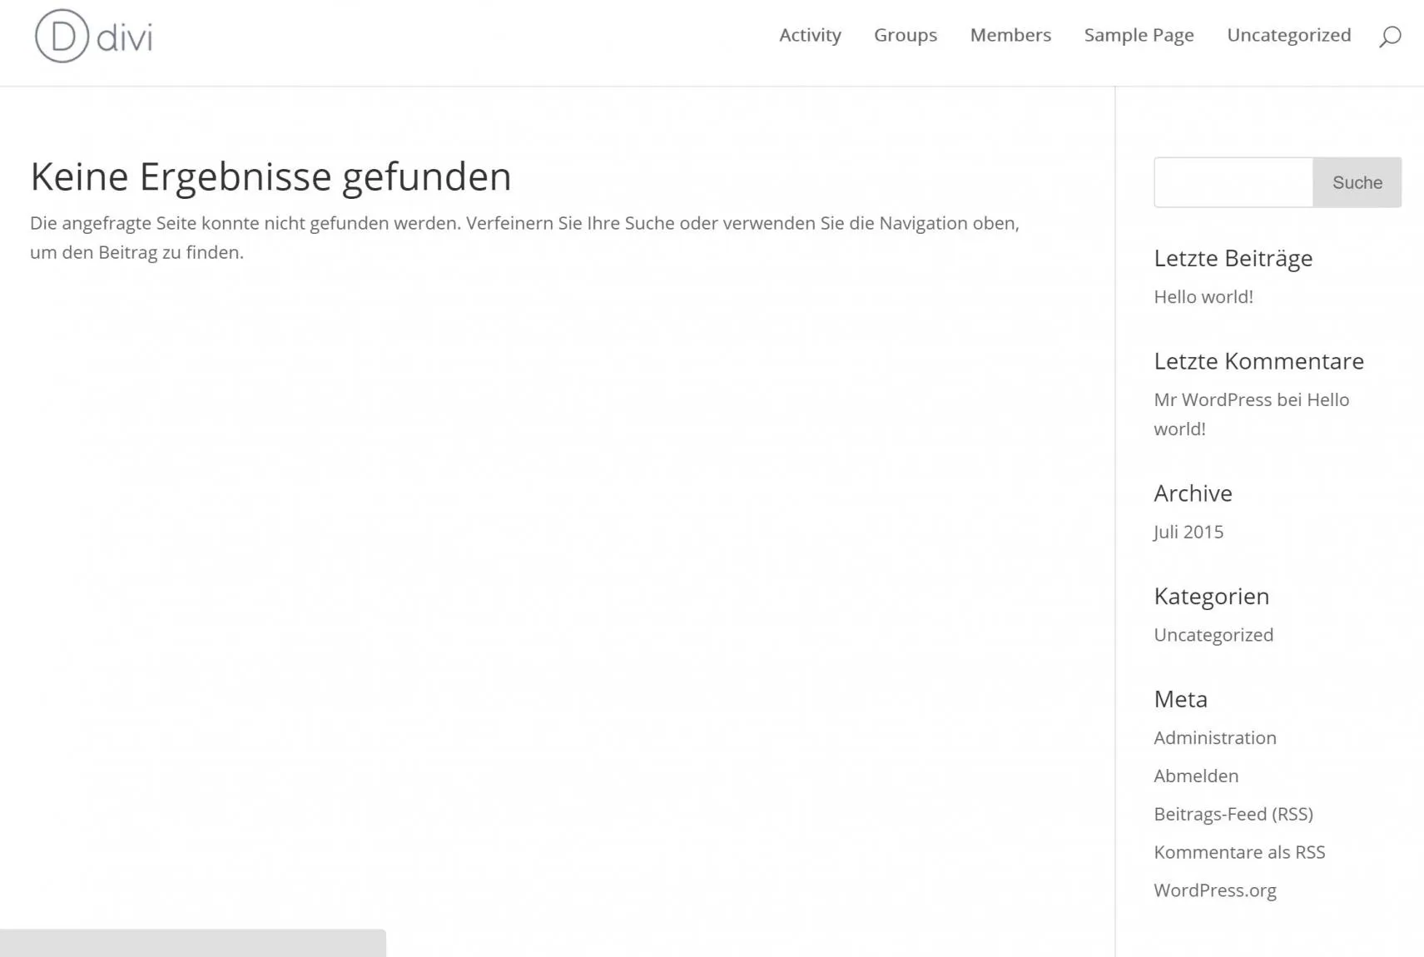Open the Groups navigation link
Screen dimensions: 1424x957
coord(906,35)
